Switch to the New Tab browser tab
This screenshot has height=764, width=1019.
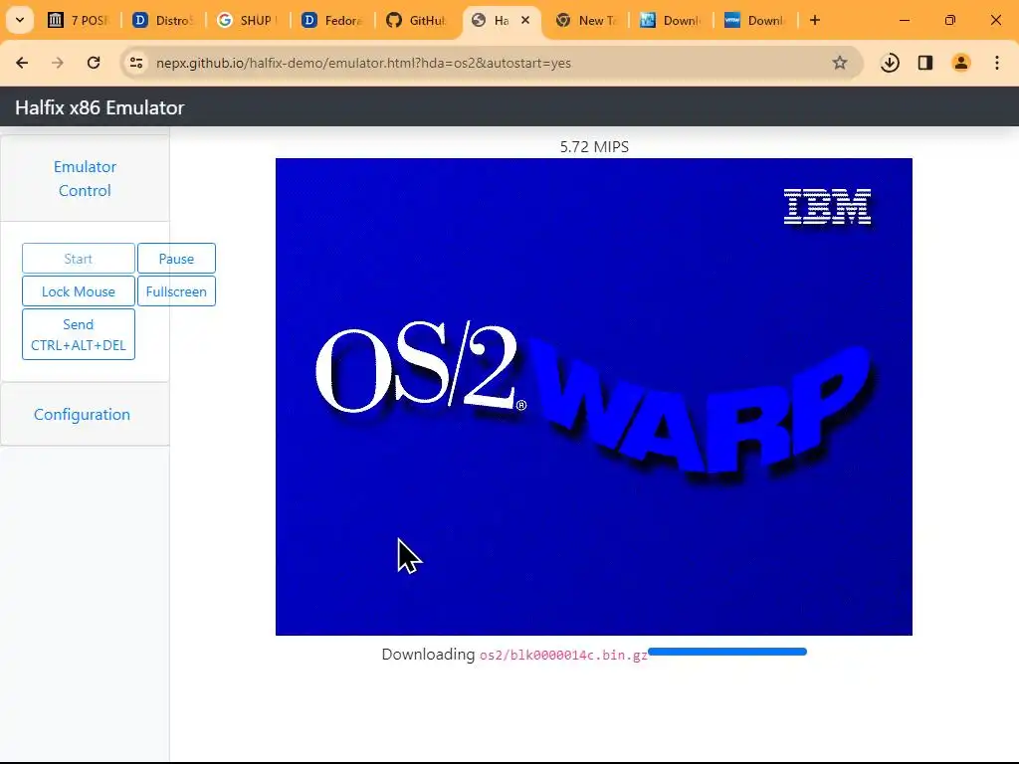coord(585,20)
